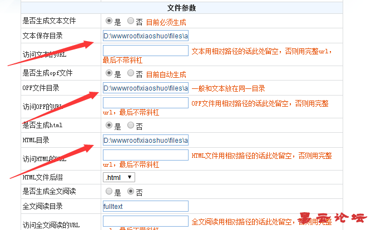Select 是 for 是否生成全文阅读

[x=109, y=191]
